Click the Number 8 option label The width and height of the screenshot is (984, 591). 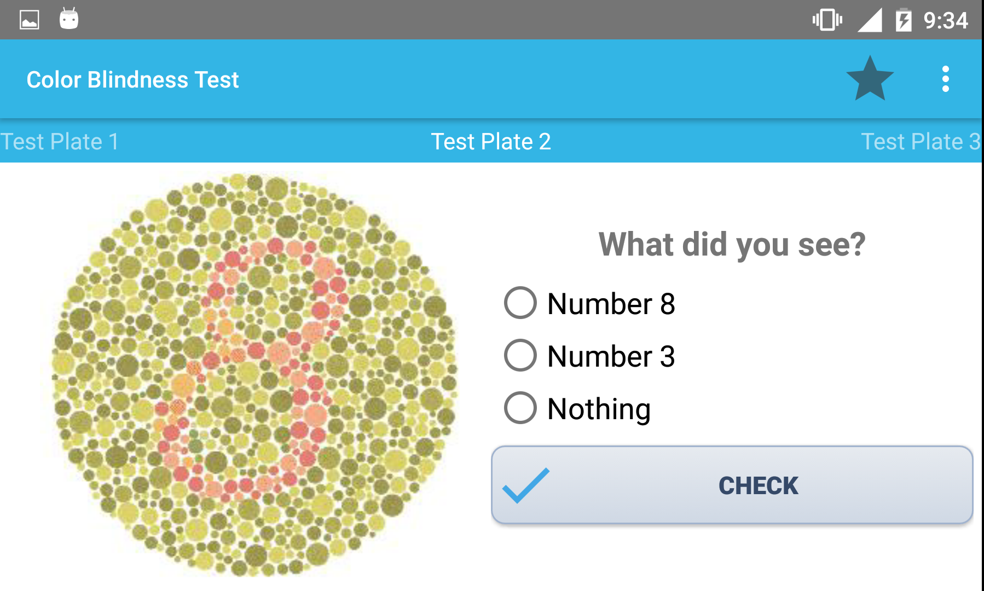611,304
